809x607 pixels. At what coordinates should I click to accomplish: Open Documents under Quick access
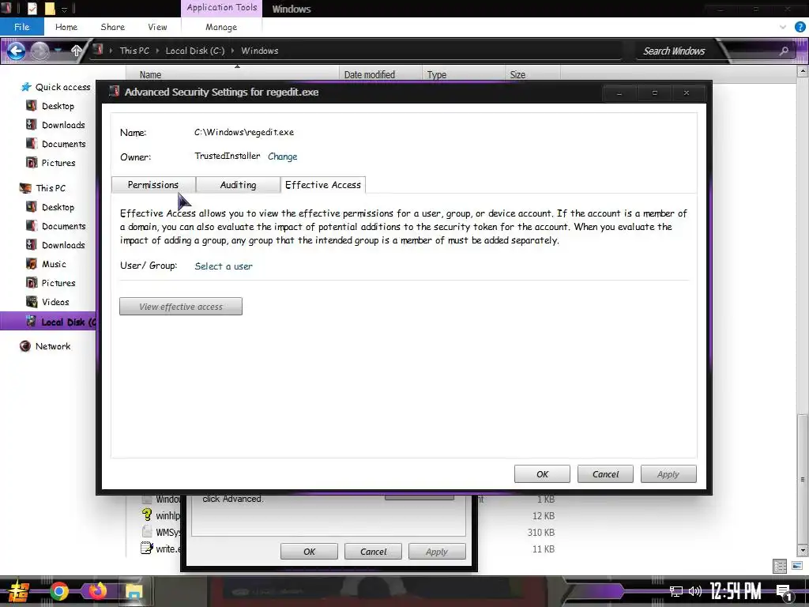click(63, 144)
